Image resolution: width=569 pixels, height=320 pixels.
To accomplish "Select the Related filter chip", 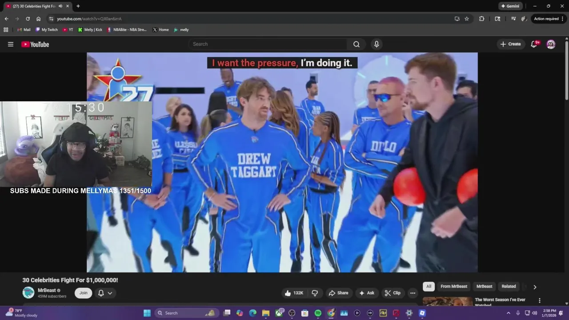I will (x=509, y=287).
